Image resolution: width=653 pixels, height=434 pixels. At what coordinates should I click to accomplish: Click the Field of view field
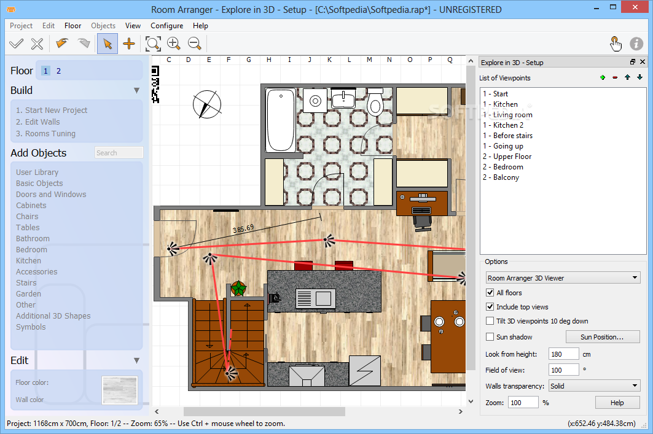pos(563,370)
